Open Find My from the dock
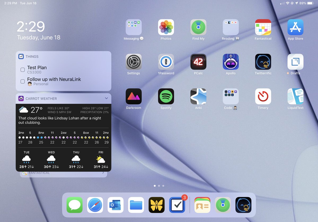 pos(223,205)
